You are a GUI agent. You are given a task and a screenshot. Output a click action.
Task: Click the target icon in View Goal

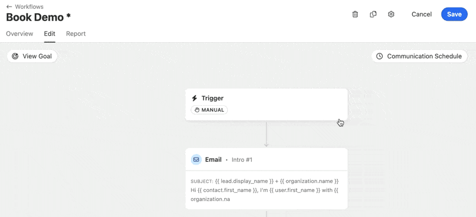click(15, 56)
